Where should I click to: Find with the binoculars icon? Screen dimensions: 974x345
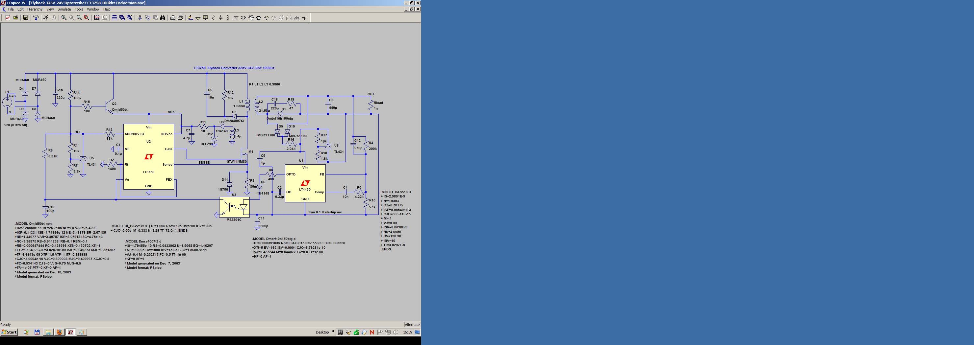[163, 18]
